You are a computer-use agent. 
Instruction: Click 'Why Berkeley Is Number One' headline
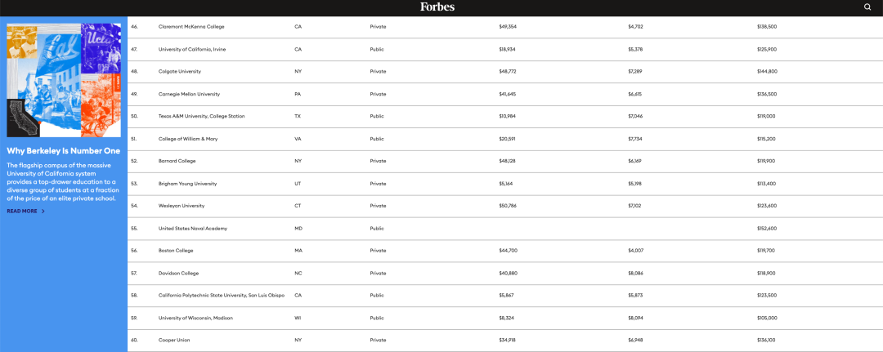tap(63, 151)
